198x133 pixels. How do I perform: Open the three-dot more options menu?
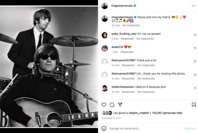point(193,6)
